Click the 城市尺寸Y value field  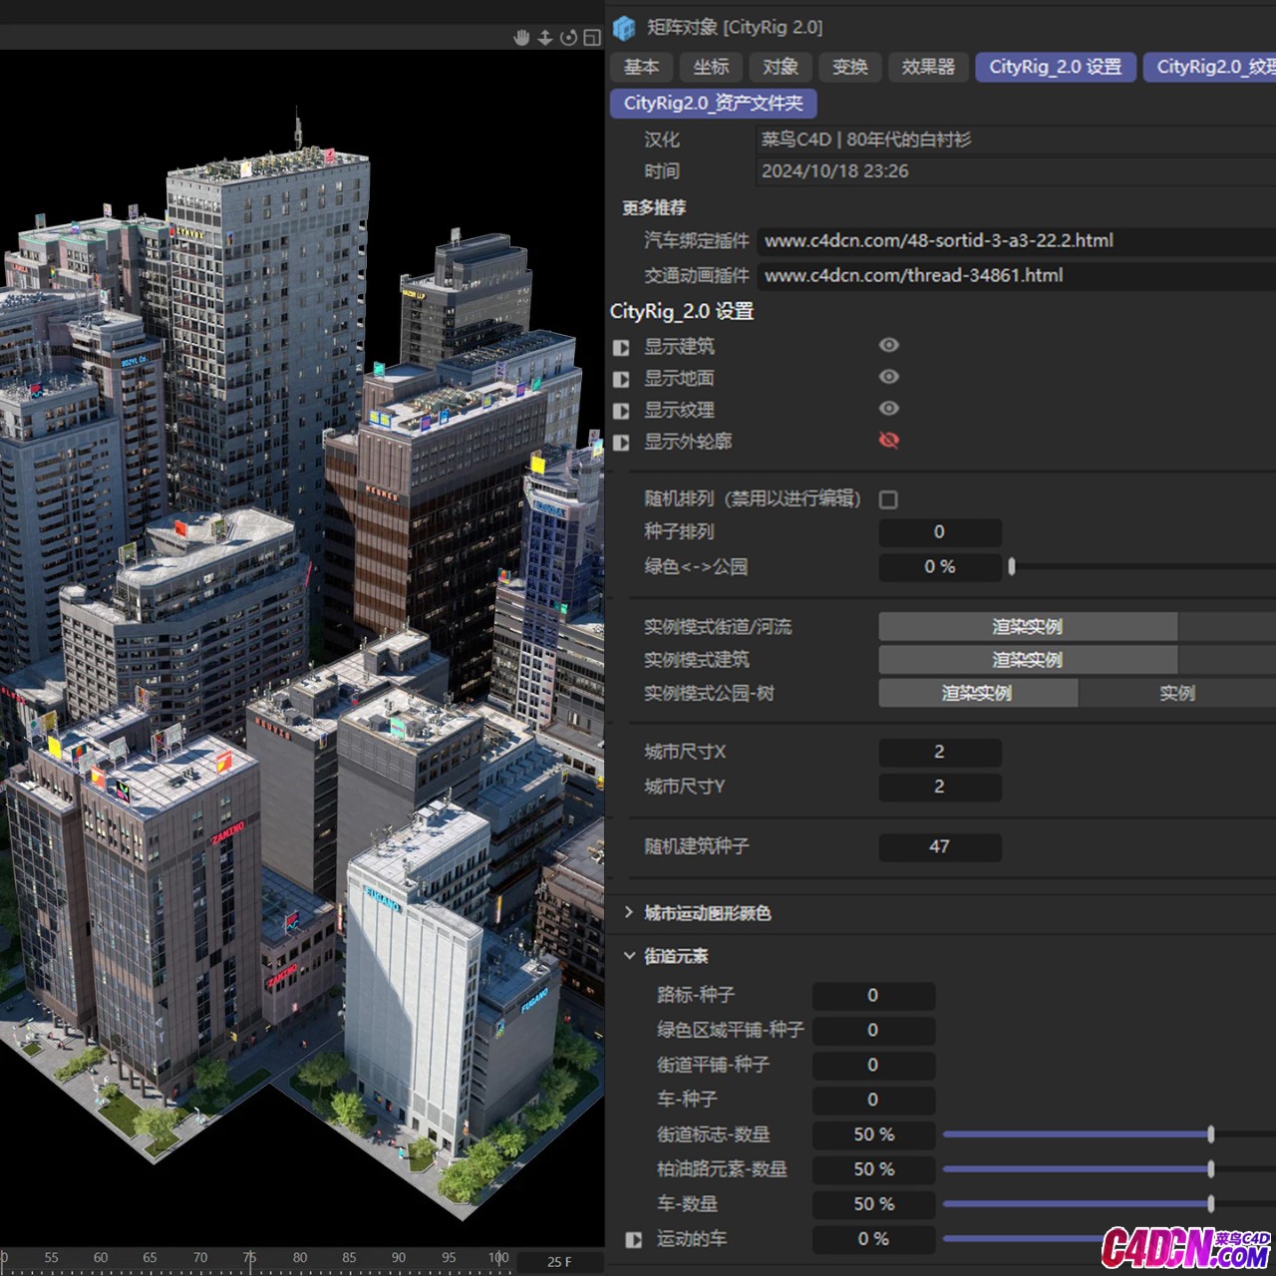(940, 787)
